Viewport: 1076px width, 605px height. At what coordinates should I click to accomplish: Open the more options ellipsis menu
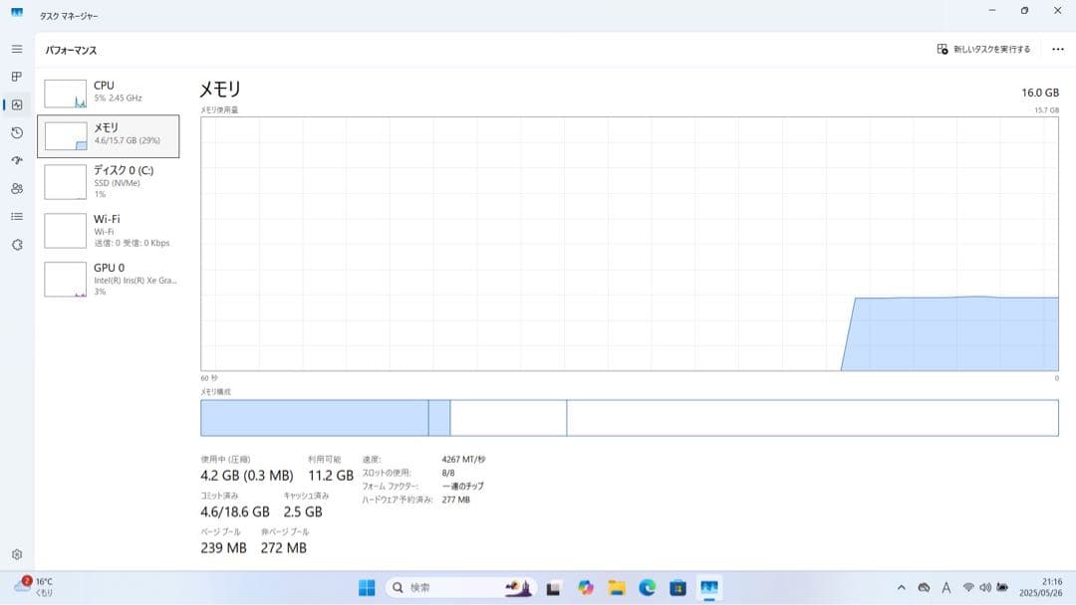tap(1058, 48)
